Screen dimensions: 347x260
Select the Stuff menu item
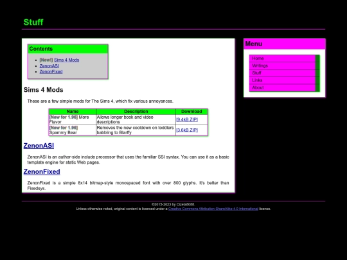(x=284, y=73)
